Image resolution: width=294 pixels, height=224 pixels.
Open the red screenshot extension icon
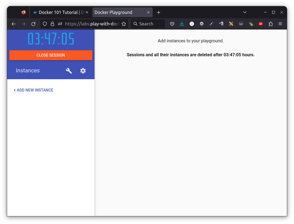click(261, 24)
